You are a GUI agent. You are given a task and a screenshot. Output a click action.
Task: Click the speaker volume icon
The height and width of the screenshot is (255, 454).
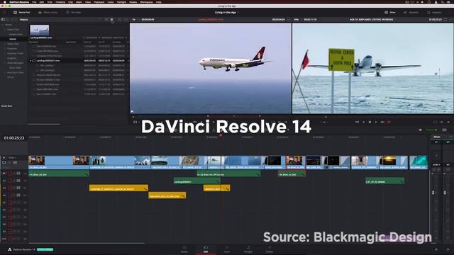point(420,130)
